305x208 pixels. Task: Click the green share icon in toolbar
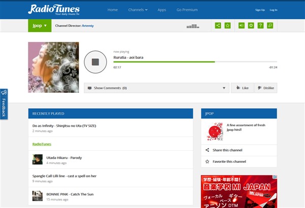218,25
